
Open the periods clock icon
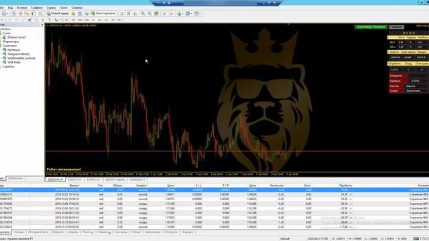click(188, 13)
